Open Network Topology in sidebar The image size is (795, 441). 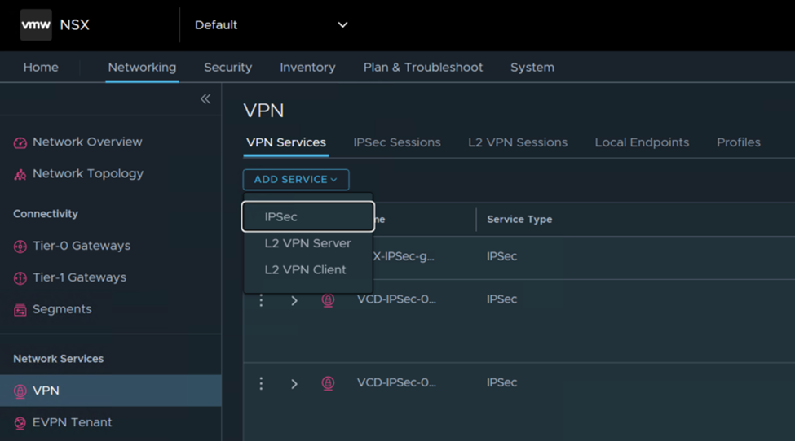point(88,174)
